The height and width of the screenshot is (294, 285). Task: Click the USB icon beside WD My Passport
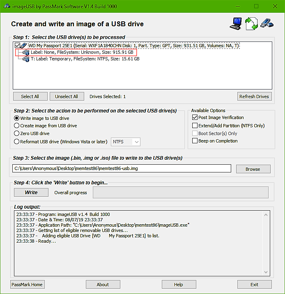click(x=24, y=46)
